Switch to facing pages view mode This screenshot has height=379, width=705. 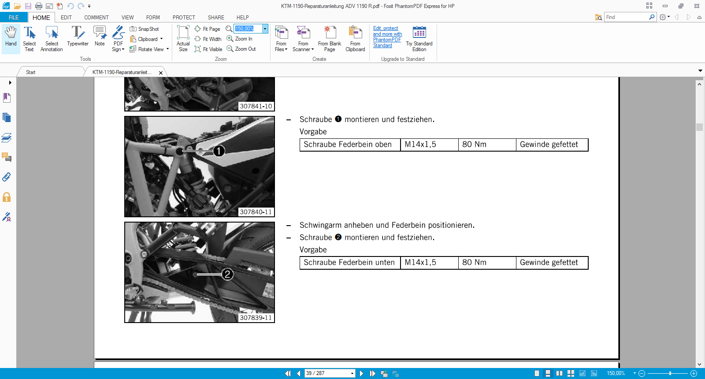(x=559, y=373)
